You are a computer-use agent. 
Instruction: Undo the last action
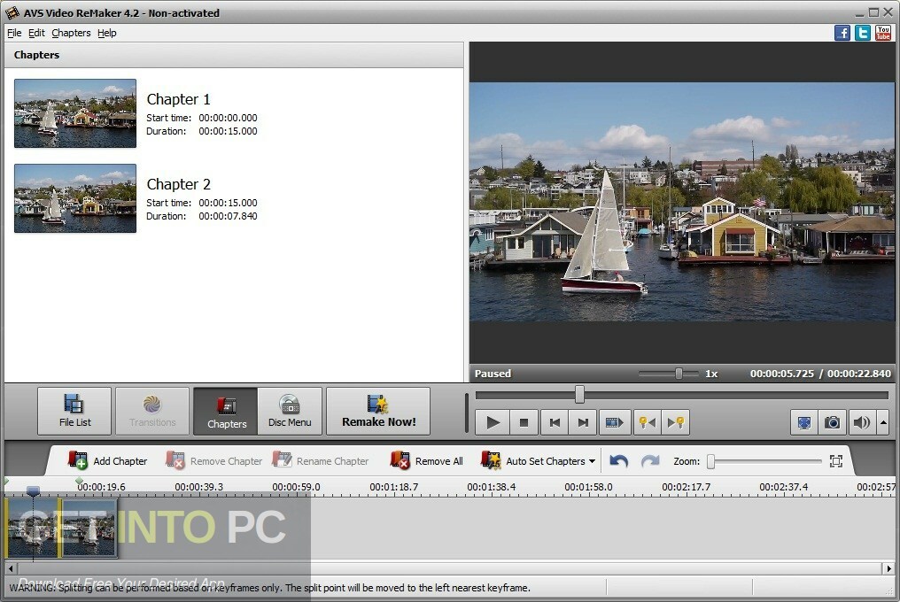click(x=618, y=461)
